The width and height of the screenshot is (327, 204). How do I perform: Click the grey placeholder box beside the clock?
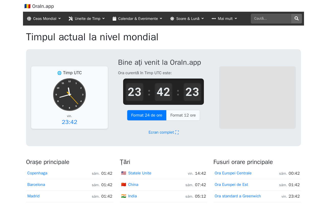258,98
